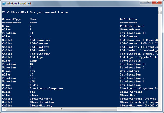Viewport: 164px width, 113px height.
Task: Close the Windows PowerShell window
Action: coord(157,2)
